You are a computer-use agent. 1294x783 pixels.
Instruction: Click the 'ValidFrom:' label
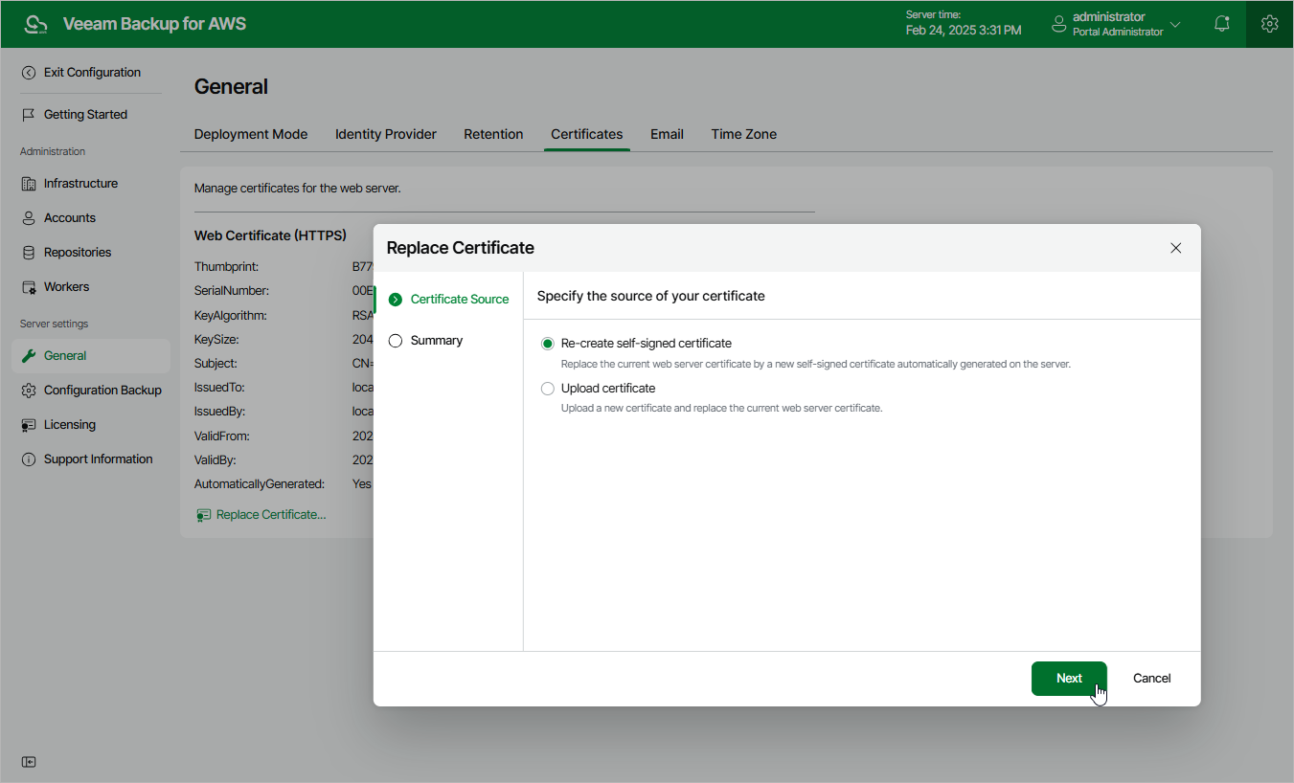click(x=223, y=436)
